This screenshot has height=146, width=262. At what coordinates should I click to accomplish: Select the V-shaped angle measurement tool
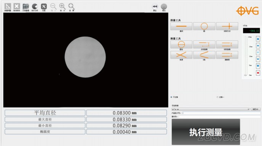coord(204,55)
